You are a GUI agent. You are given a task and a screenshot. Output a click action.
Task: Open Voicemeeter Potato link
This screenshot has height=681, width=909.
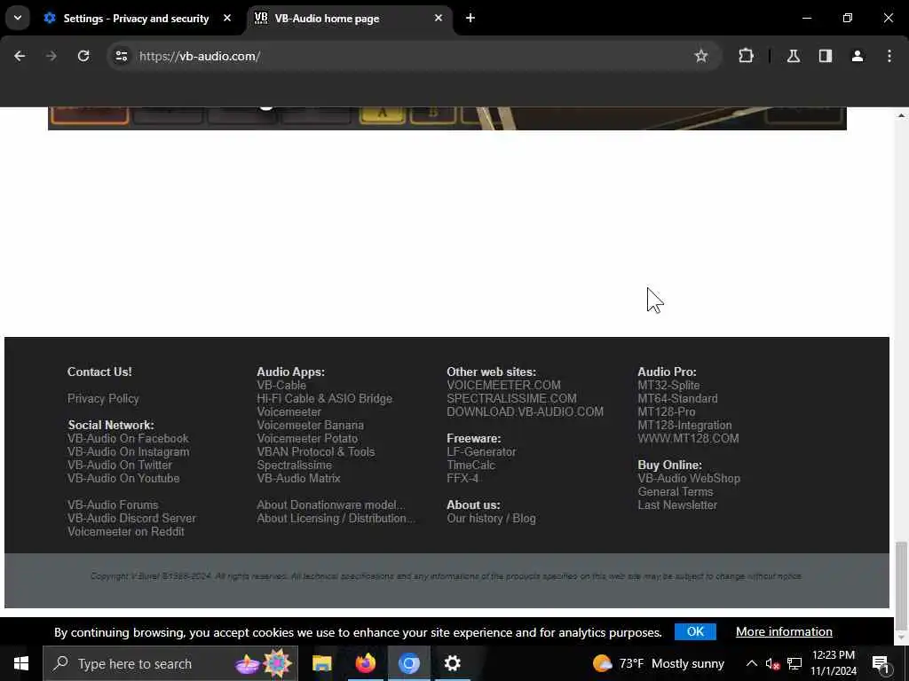click(x=307, y=438)
